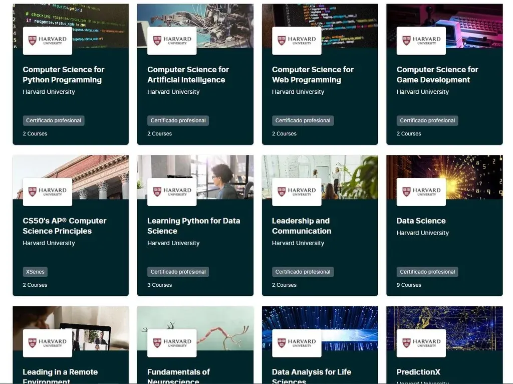The image size is (513, 384).
Task: Click Harvard logo on Fundamentals of Neuroscience card
Action: point(172,343)
